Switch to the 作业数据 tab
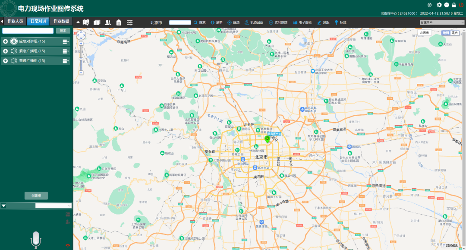 61,21
